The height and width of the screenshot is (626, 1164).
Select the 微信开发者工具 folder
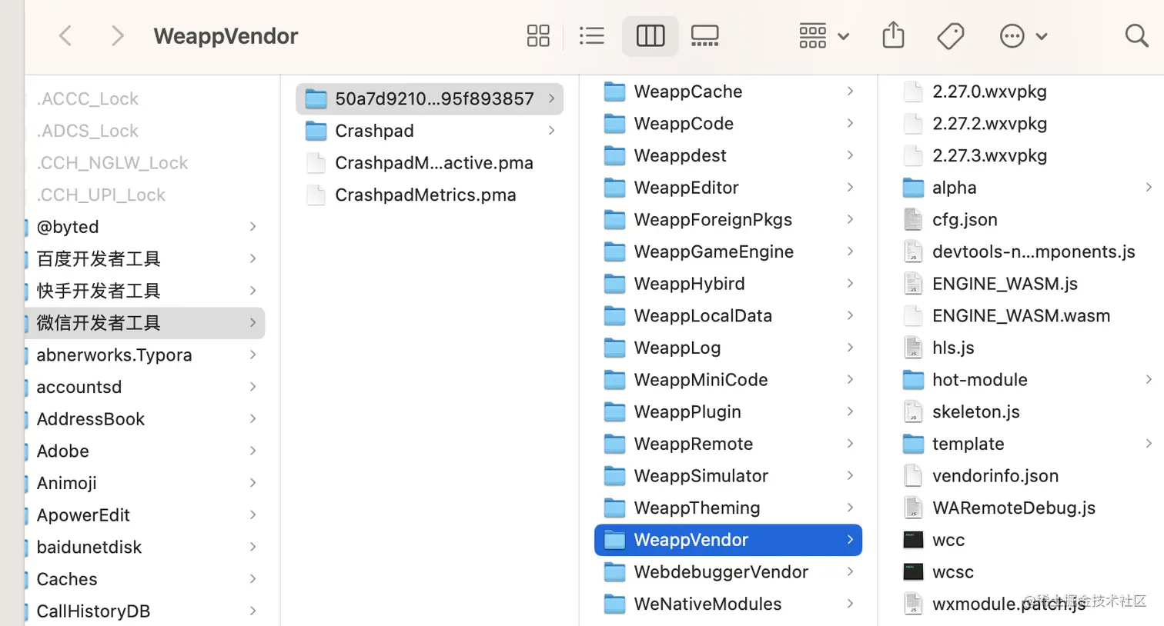pyautogui.click(x=145, y=323)
